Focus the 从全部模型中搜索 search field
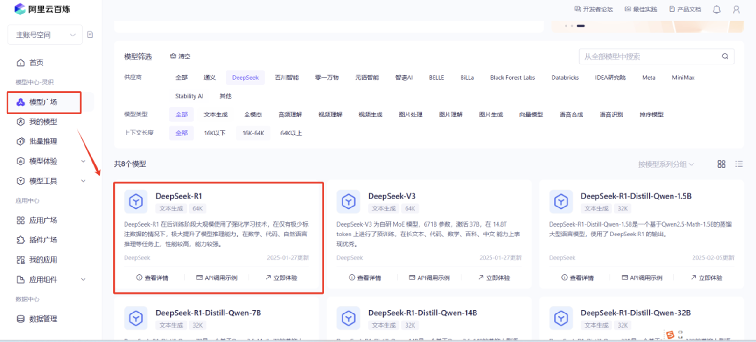The image size is (756, 342). (656, 57)
